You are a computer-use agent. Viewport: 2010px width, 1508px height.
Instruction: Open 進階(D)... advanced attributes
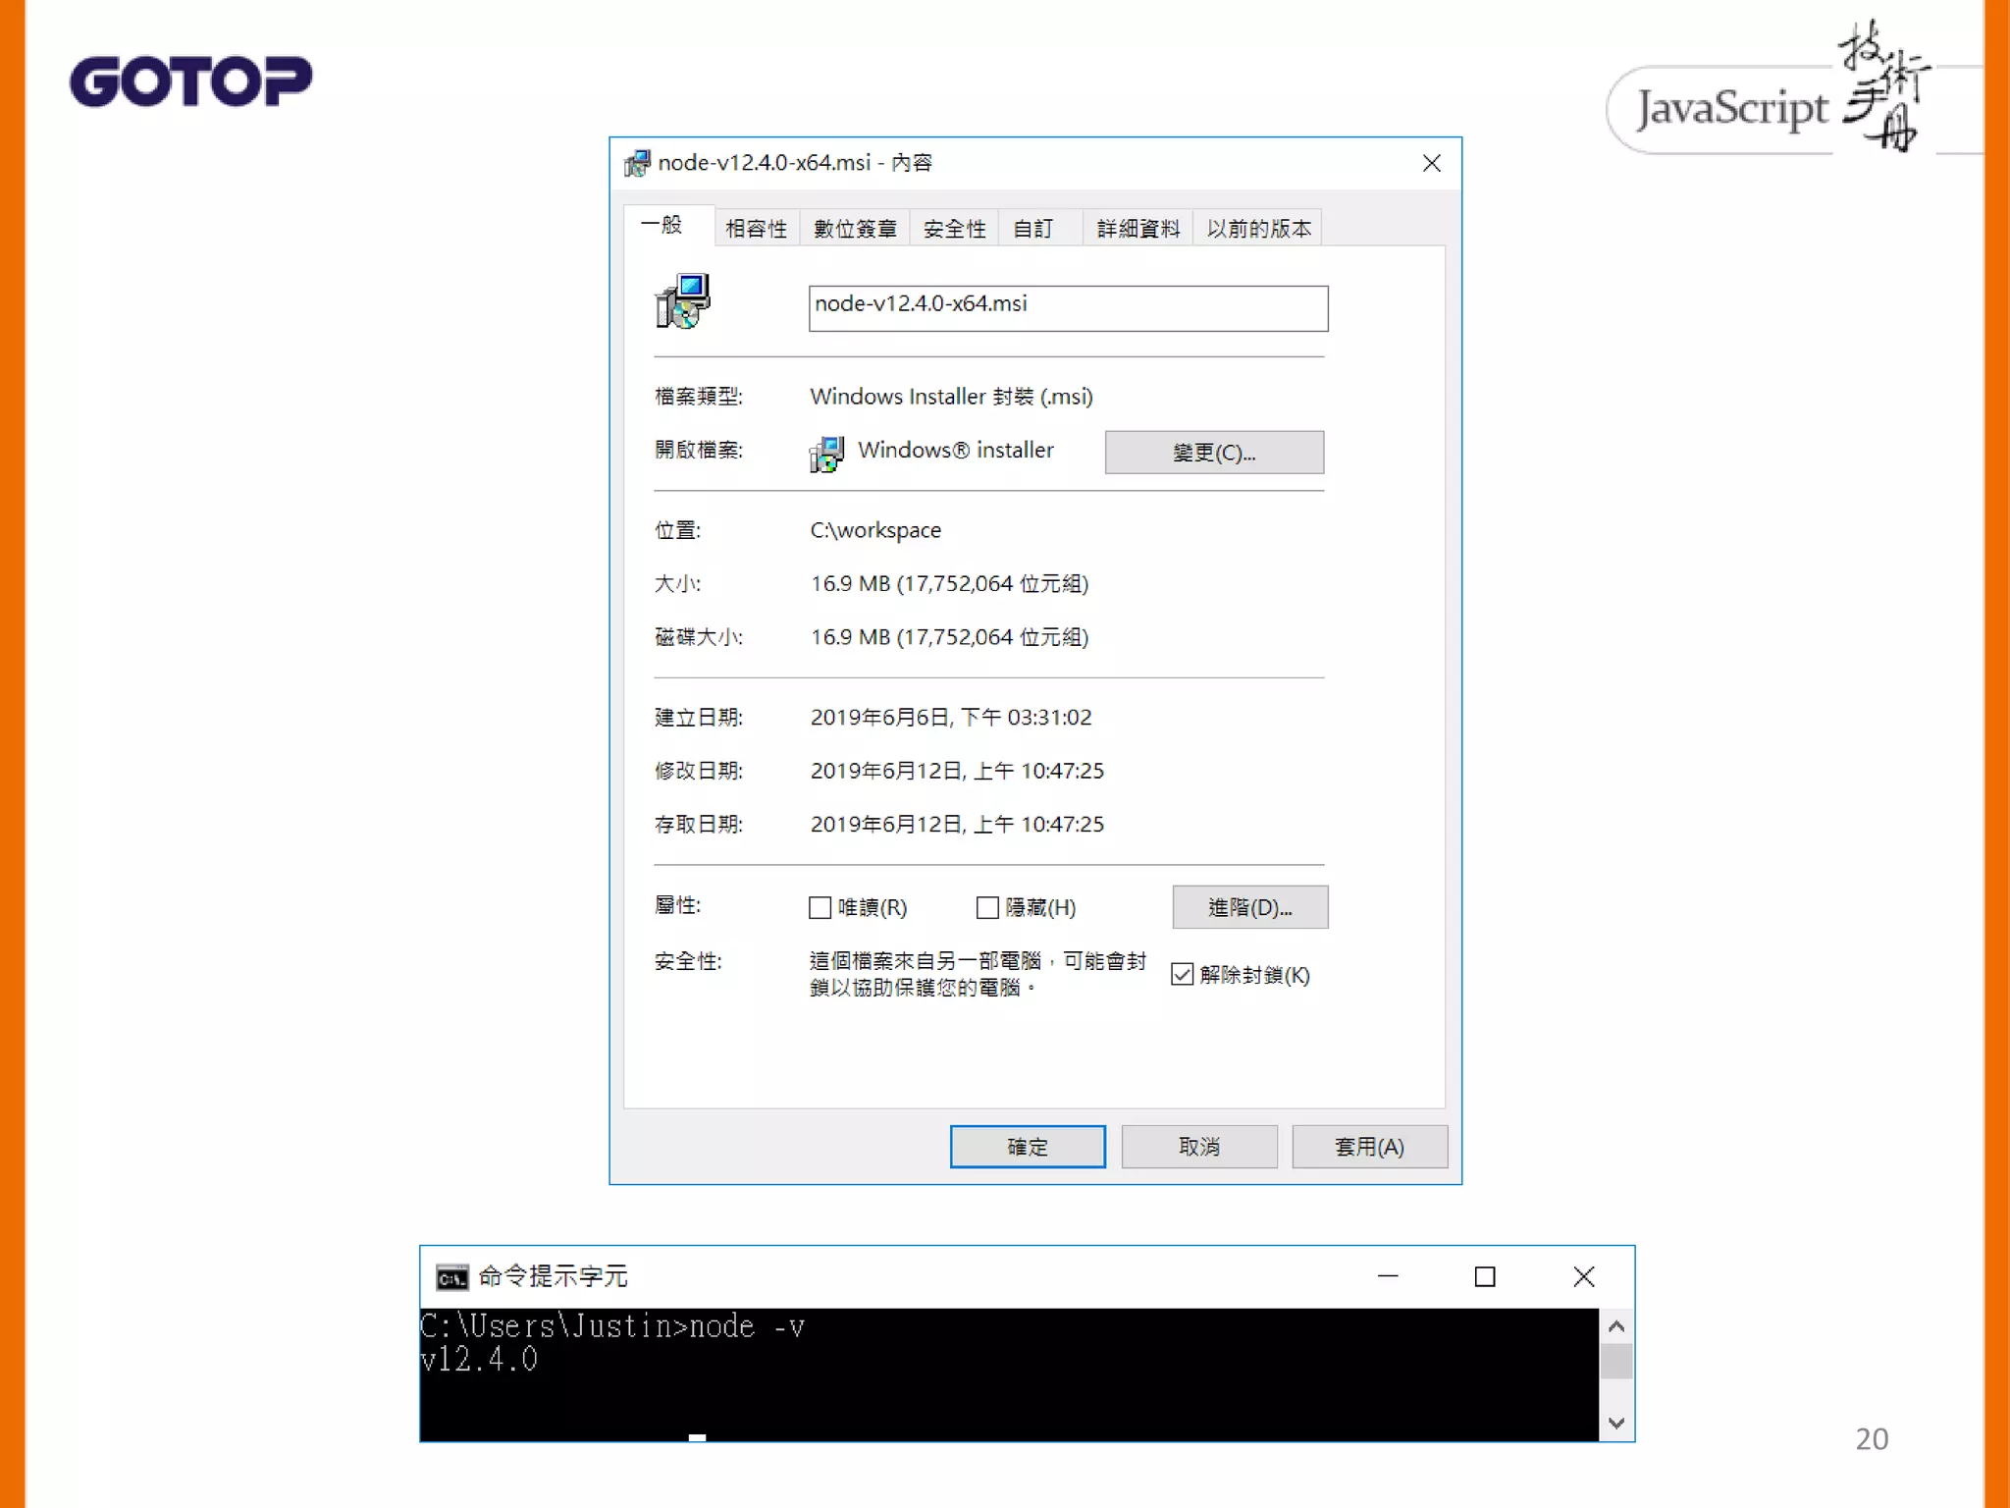click(x=1249, y=907)
